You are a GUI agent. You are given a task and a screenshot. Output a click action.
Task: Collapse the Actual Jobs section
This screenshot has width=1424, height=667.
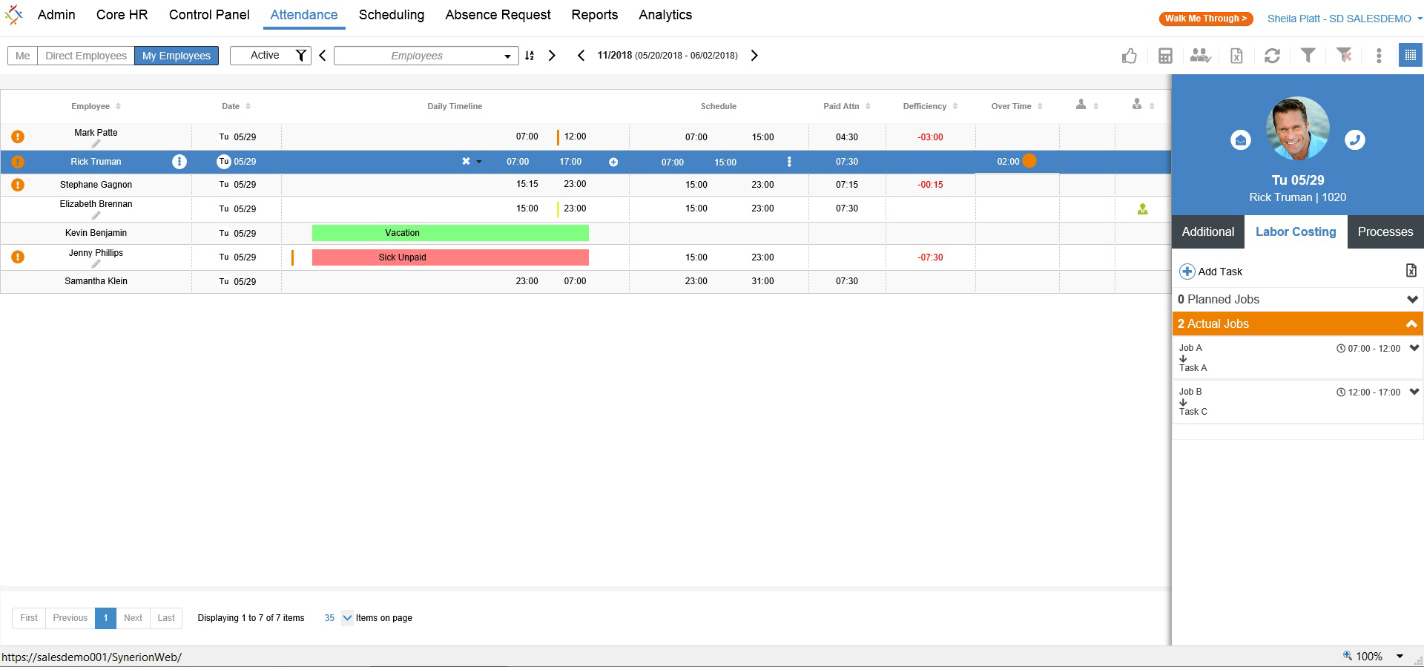tap(1411, 324)
